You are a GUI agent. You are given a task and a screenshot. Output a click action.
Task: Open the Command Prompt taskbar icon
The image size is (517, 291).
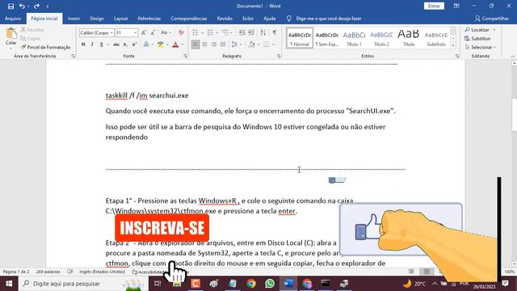325,284
